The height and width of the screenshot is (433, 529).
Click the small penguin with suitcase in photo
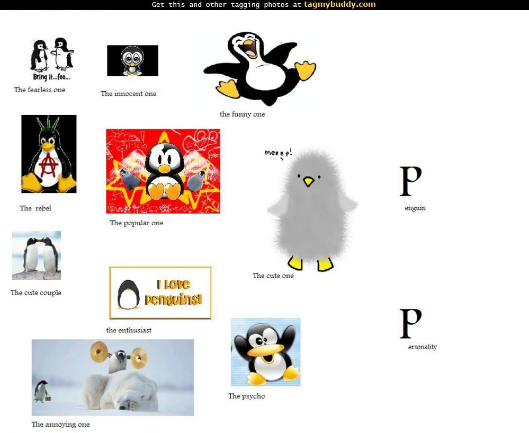tap(42, 392)
